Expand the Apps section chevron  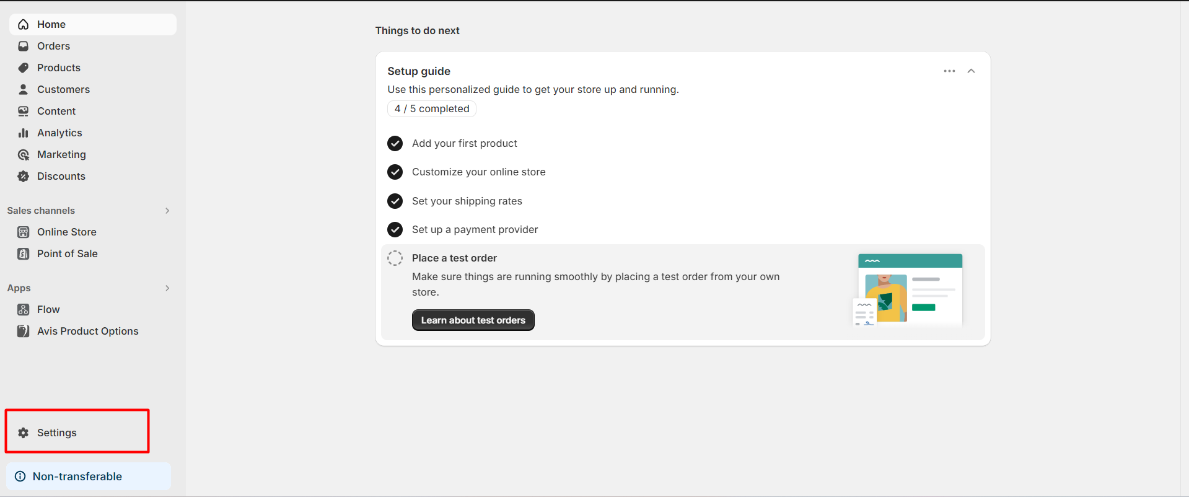click(167, 288)
